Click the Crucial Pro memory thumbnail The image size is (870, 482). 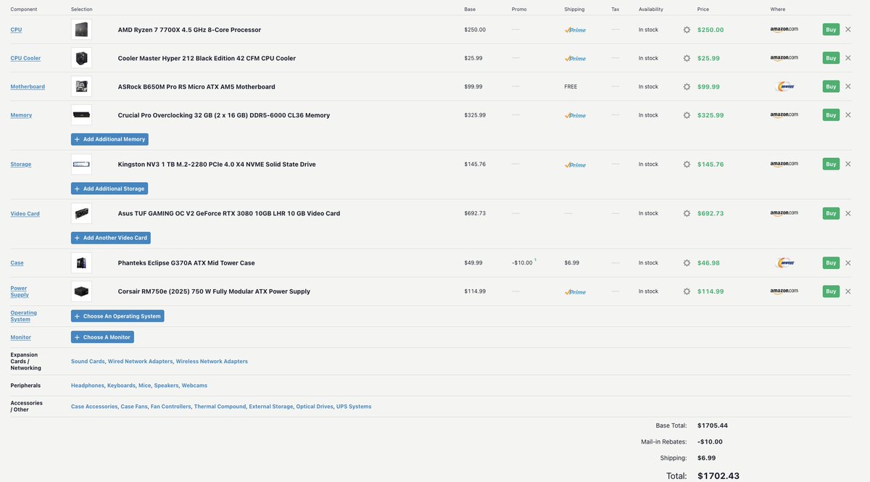pyautogui.click(x=81, y=115)
